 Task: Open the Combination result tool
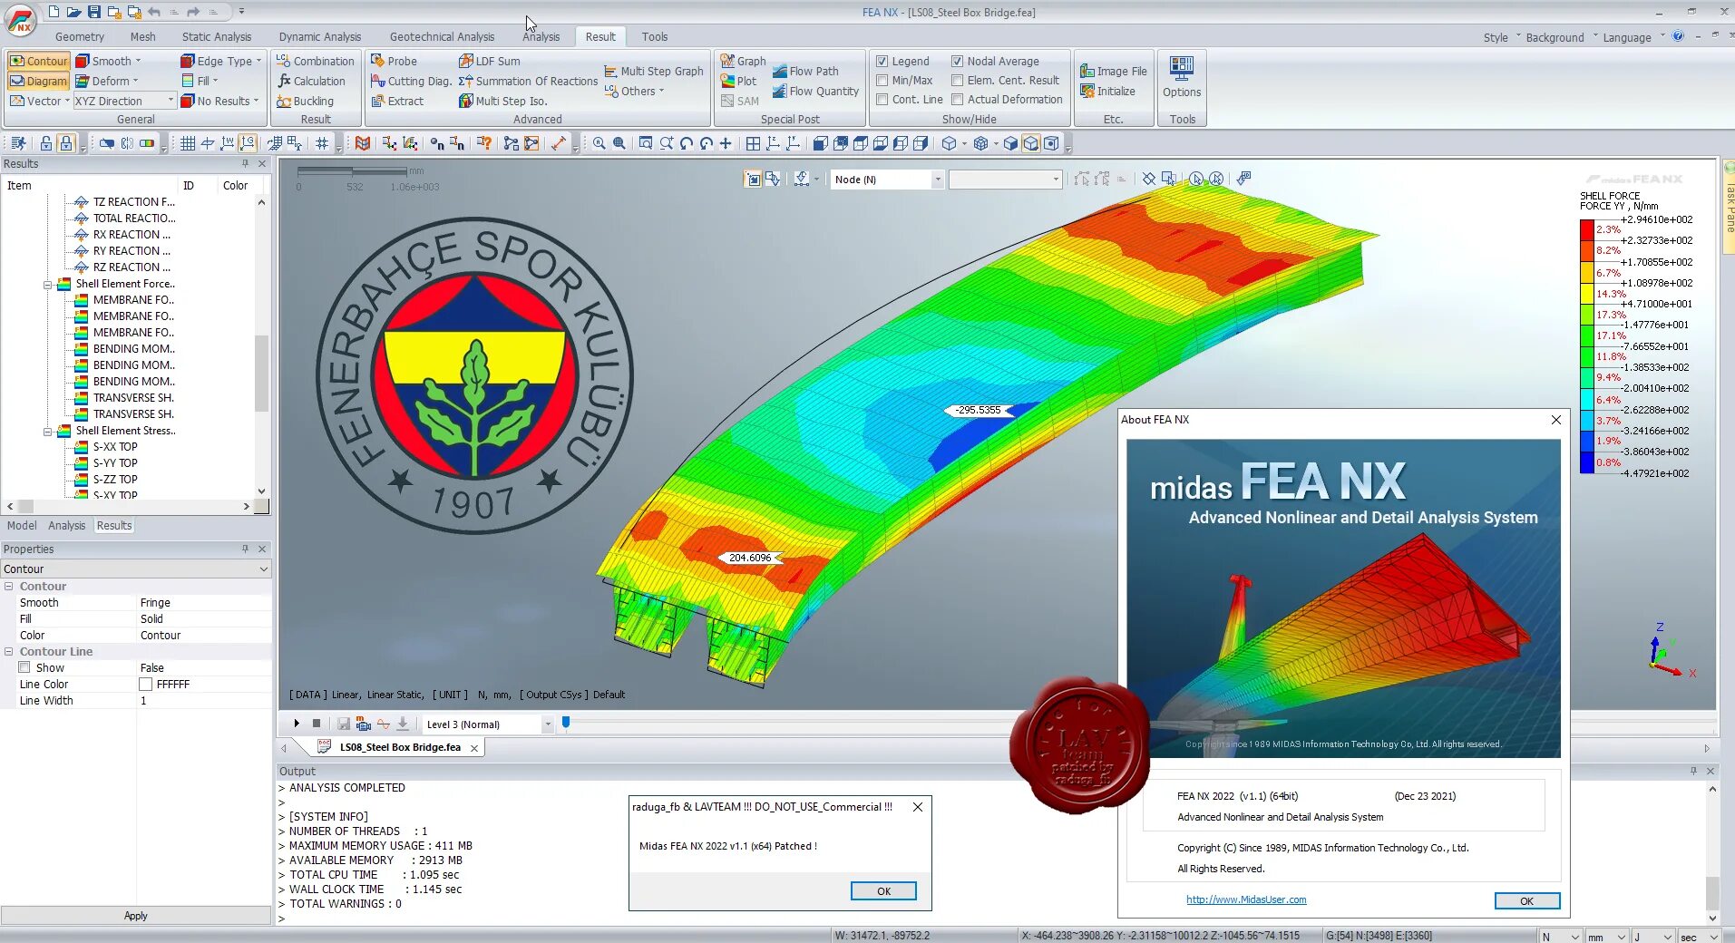click(315, 61)
